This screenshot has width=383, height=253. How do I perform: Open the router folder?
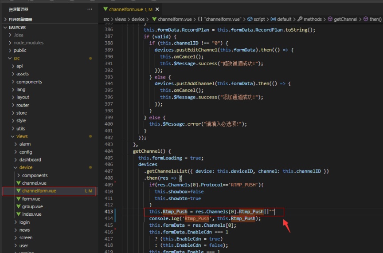[x=23, y=105]
